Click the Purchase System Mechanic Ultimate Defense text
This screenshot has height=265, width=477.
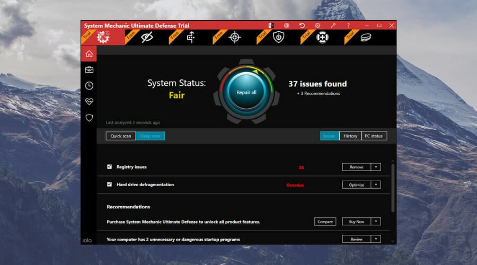click(183, 222)
